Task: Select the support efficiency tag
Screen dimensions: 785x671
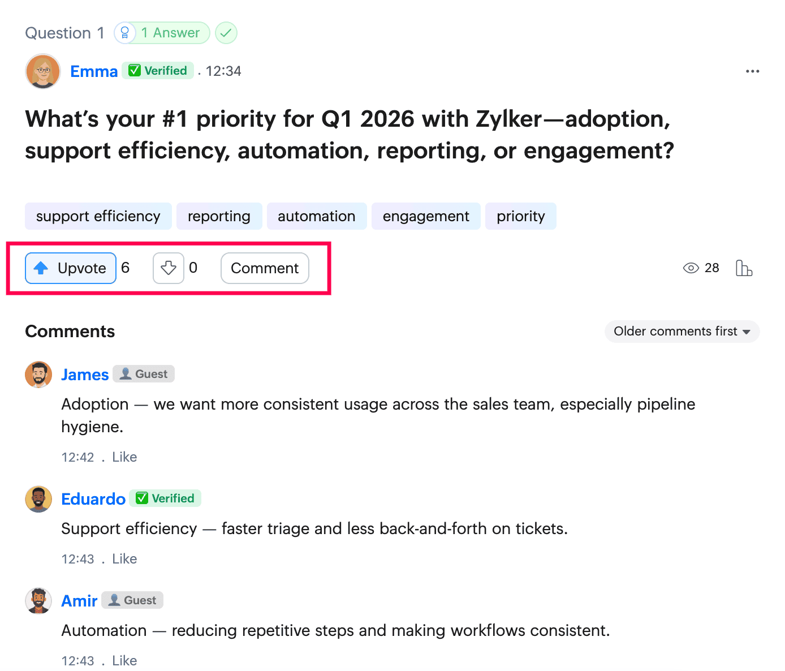Action: [x=98, y=216]
